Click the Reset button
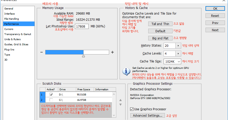The image size is (228, 120). 215,16
